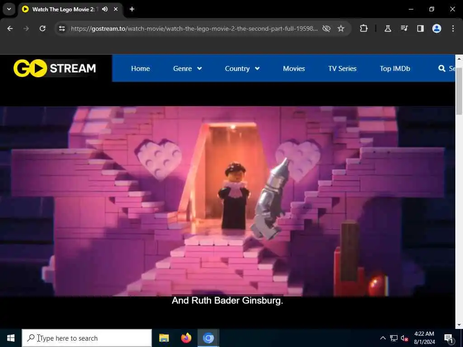Toggle the browser side panel
The width and height of the screenshot is (463, 347).
coord(420,28)
